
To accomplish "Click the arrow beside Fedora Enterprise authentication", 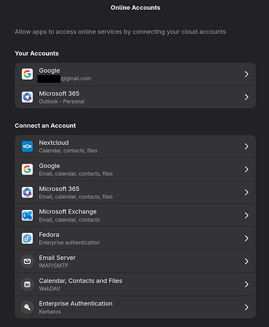I will click(247, 238).
